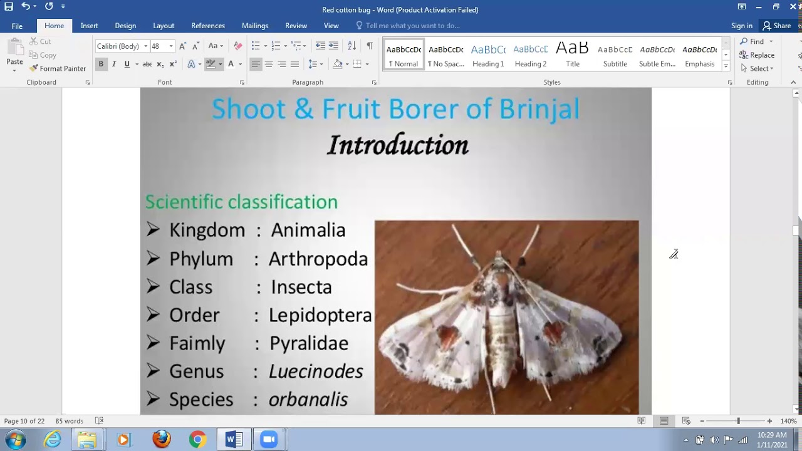Switch to Web Layout view

point(686,421)
